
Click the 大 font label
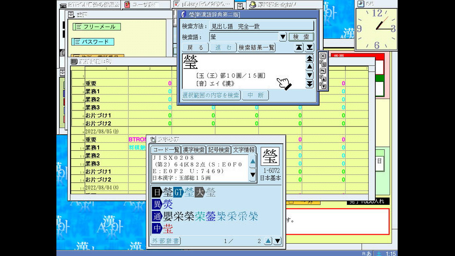click(x=200, y=192)
